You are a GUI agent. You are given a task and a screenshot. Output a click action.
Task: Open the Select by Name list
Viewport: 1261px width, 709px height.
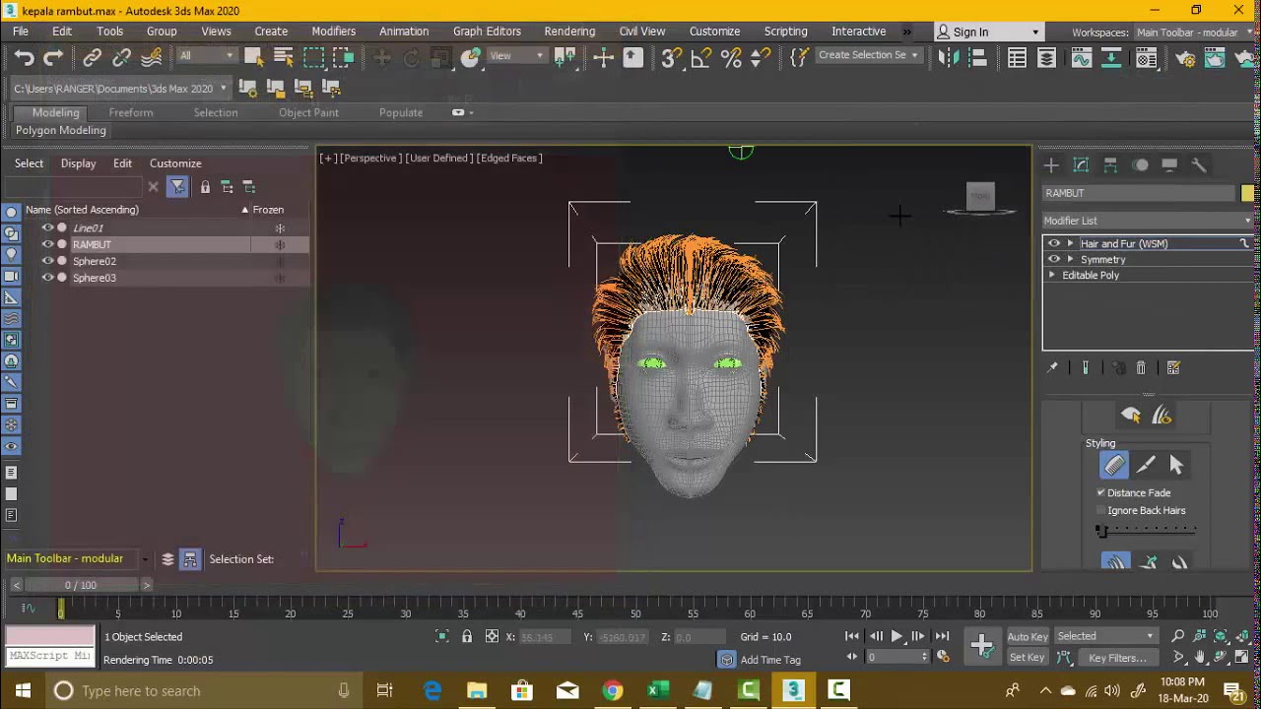[283, 57]
